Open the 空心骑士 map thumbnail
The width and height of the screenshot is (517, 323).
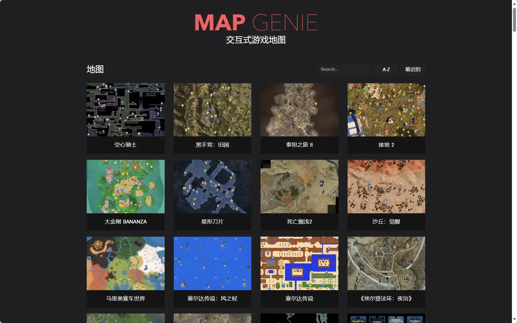(125, 110)
